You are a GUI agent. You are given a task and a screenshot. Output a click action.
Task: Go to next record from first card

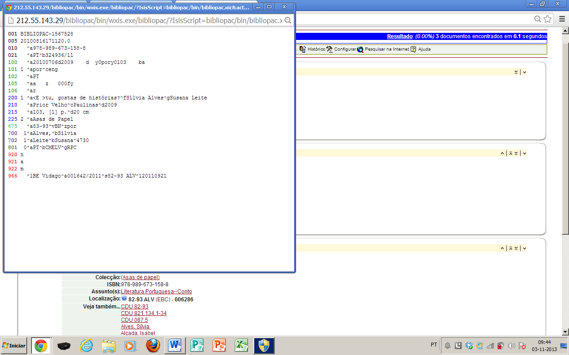click(524, 72)
